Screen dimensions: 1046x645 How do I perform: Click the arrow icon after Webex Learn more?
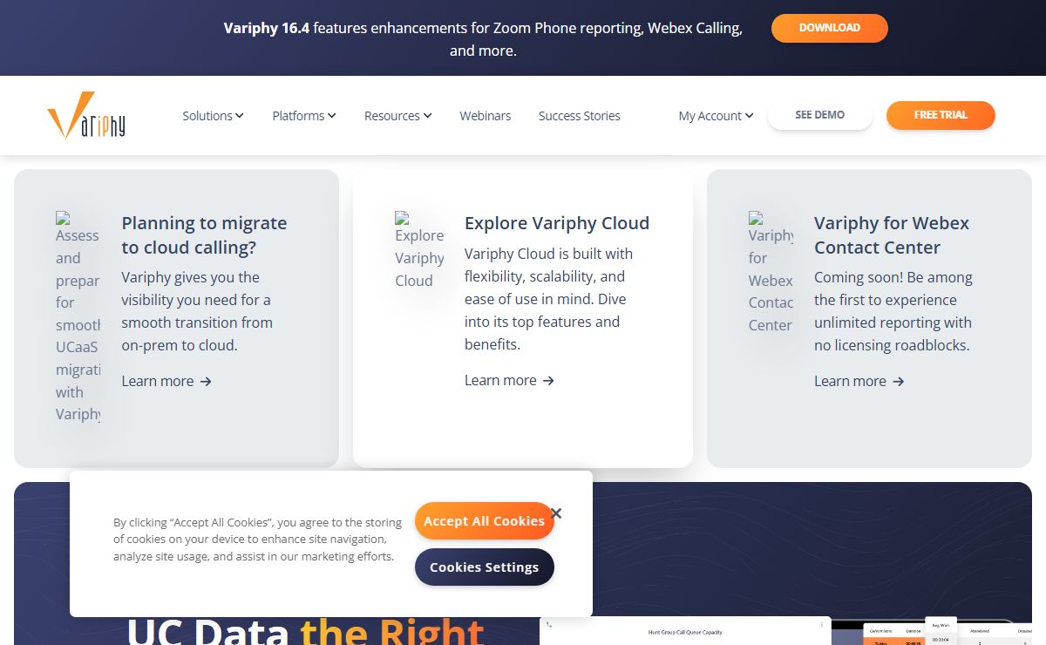899,382
